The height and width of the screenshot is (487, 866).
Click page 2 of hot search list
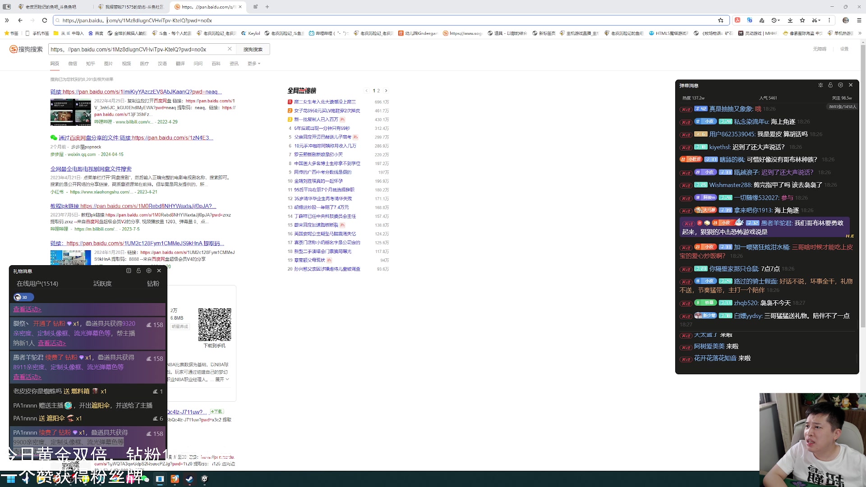click(378, 91)
